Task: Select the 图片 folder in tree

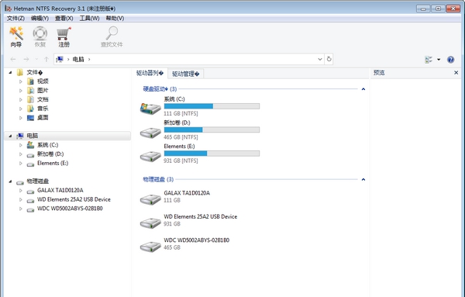Action: pos(43,91)
